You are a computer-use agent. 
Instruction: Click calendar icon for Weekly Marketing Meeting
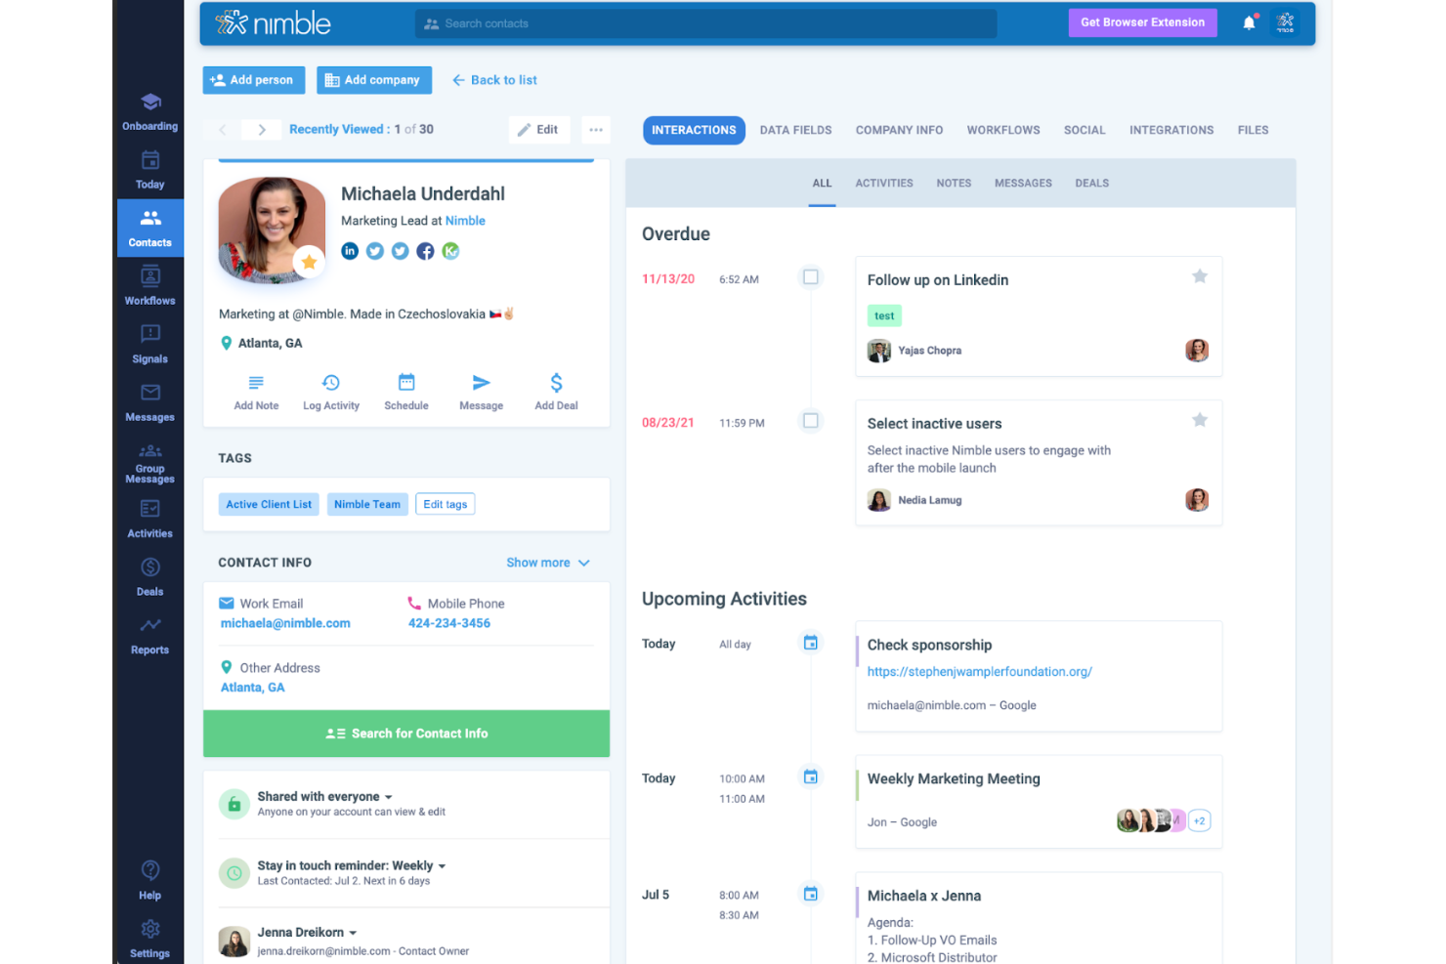point(811,777)
